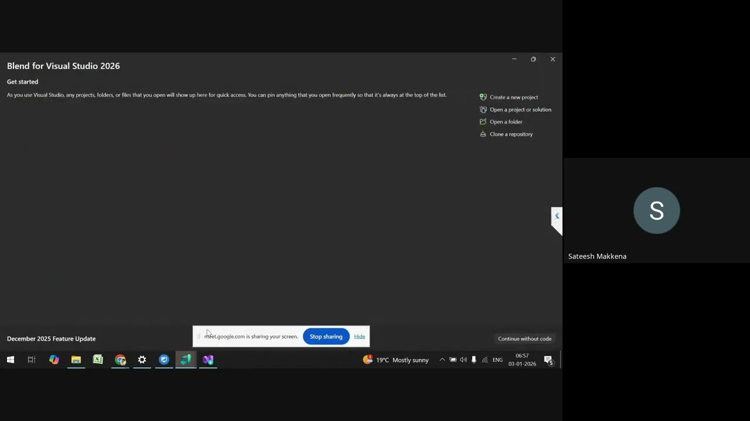The image size is (750, 421).
Task: Open the volume speaker control
Action: point(463,360)
